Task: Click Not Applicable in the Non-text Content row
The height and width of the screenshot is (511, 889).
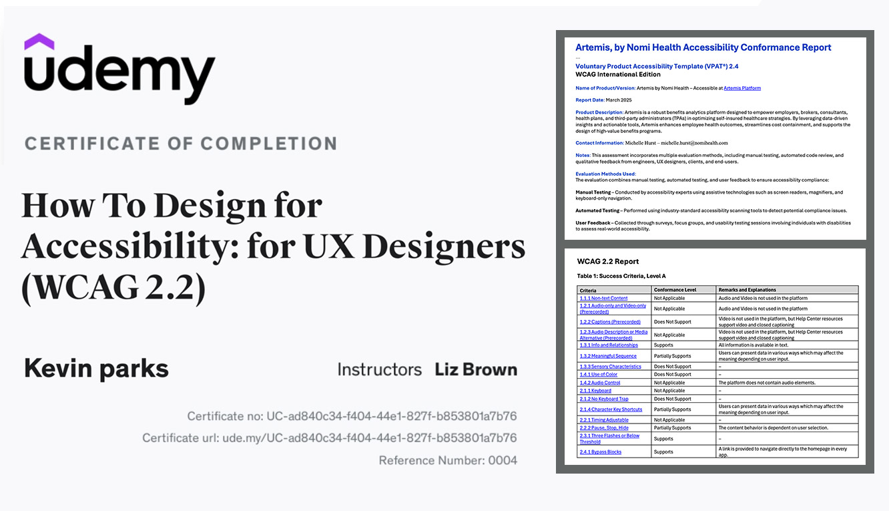Action: [669, 298]
